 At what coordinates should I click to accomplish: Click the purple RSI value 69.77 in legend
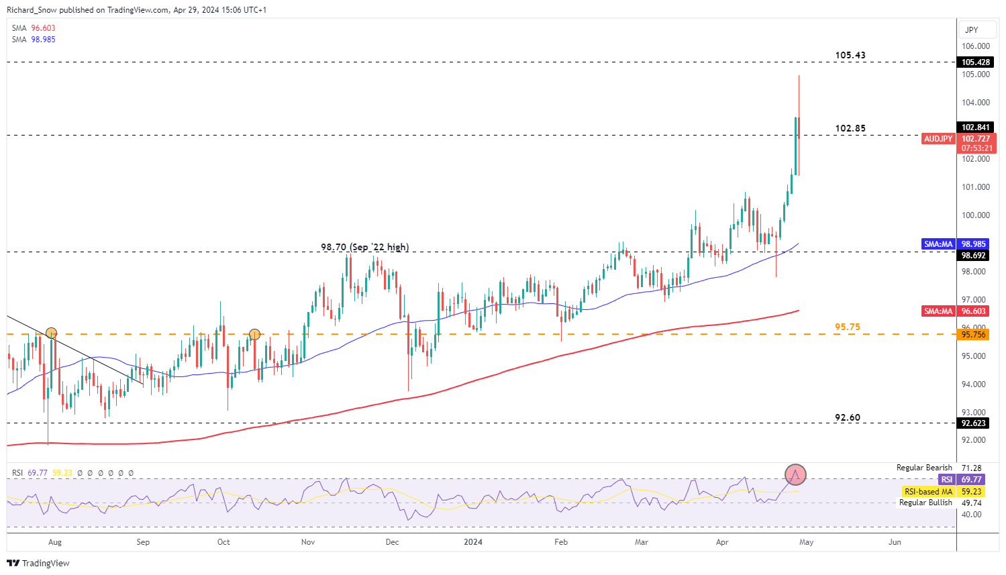tap(37, 473)
